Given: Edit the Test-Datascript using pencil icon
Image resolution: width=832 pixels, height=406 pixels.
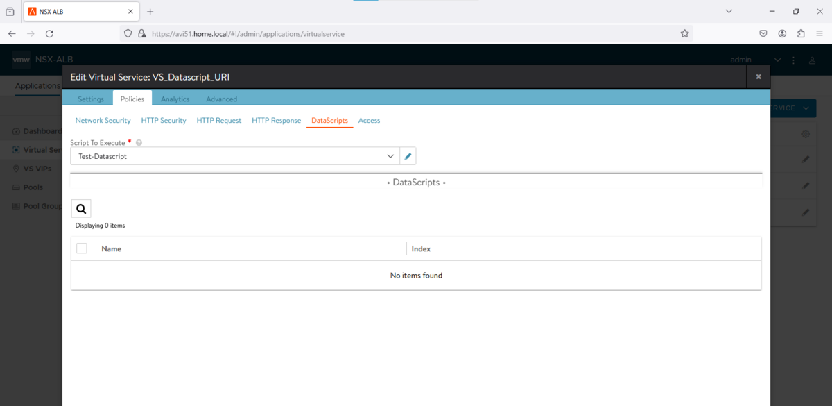Looking at the screenshot, I should point(408,156).
